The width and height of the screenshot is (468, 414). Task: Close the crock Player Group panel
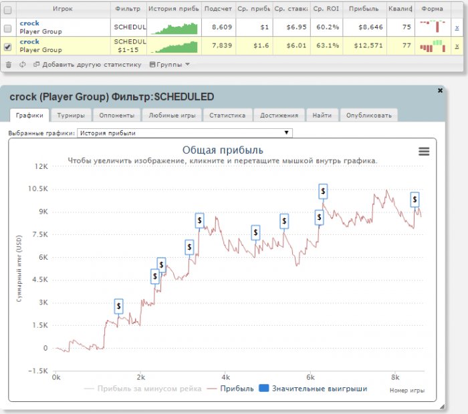tap(440, 90)
